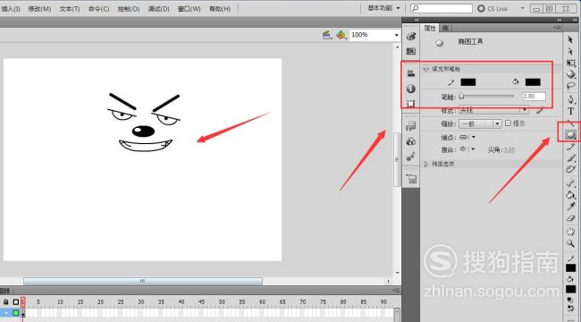
Task: Open the 调试(D) menu
Action: point(158,9)
